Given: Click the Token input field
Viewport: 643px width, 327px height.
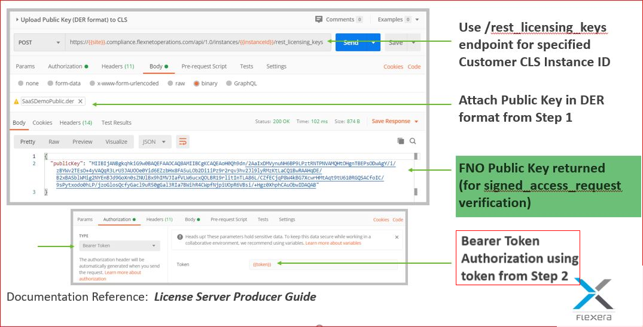Looking at the screenshot, I should click(323, 264).
